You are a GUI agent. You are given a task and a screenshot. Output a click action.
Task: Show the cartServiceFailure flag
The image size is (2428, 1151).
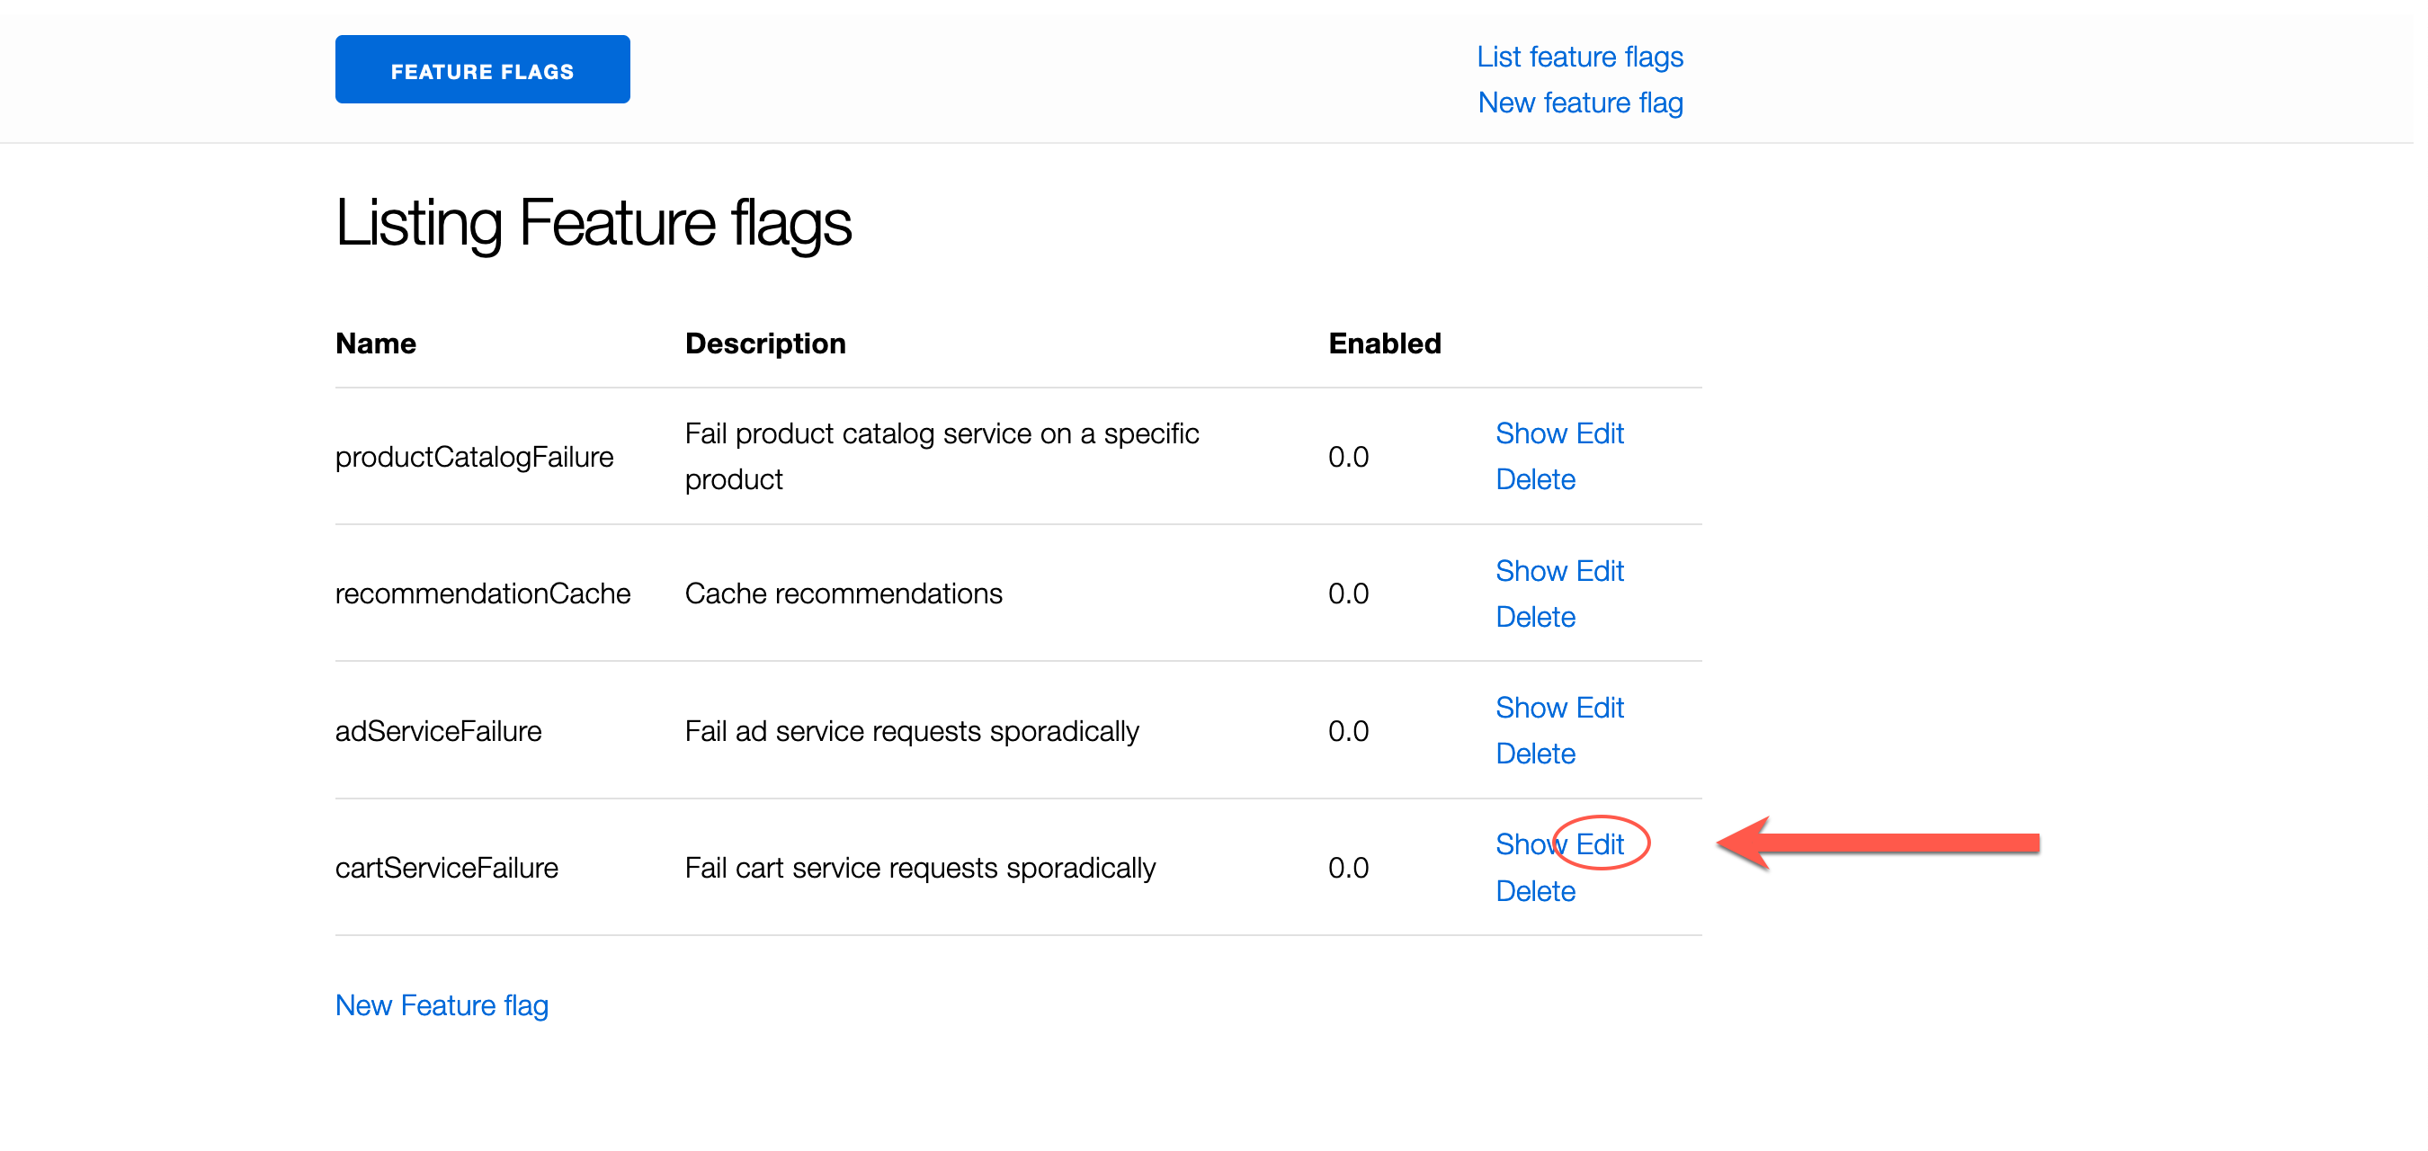(1523, 844)
